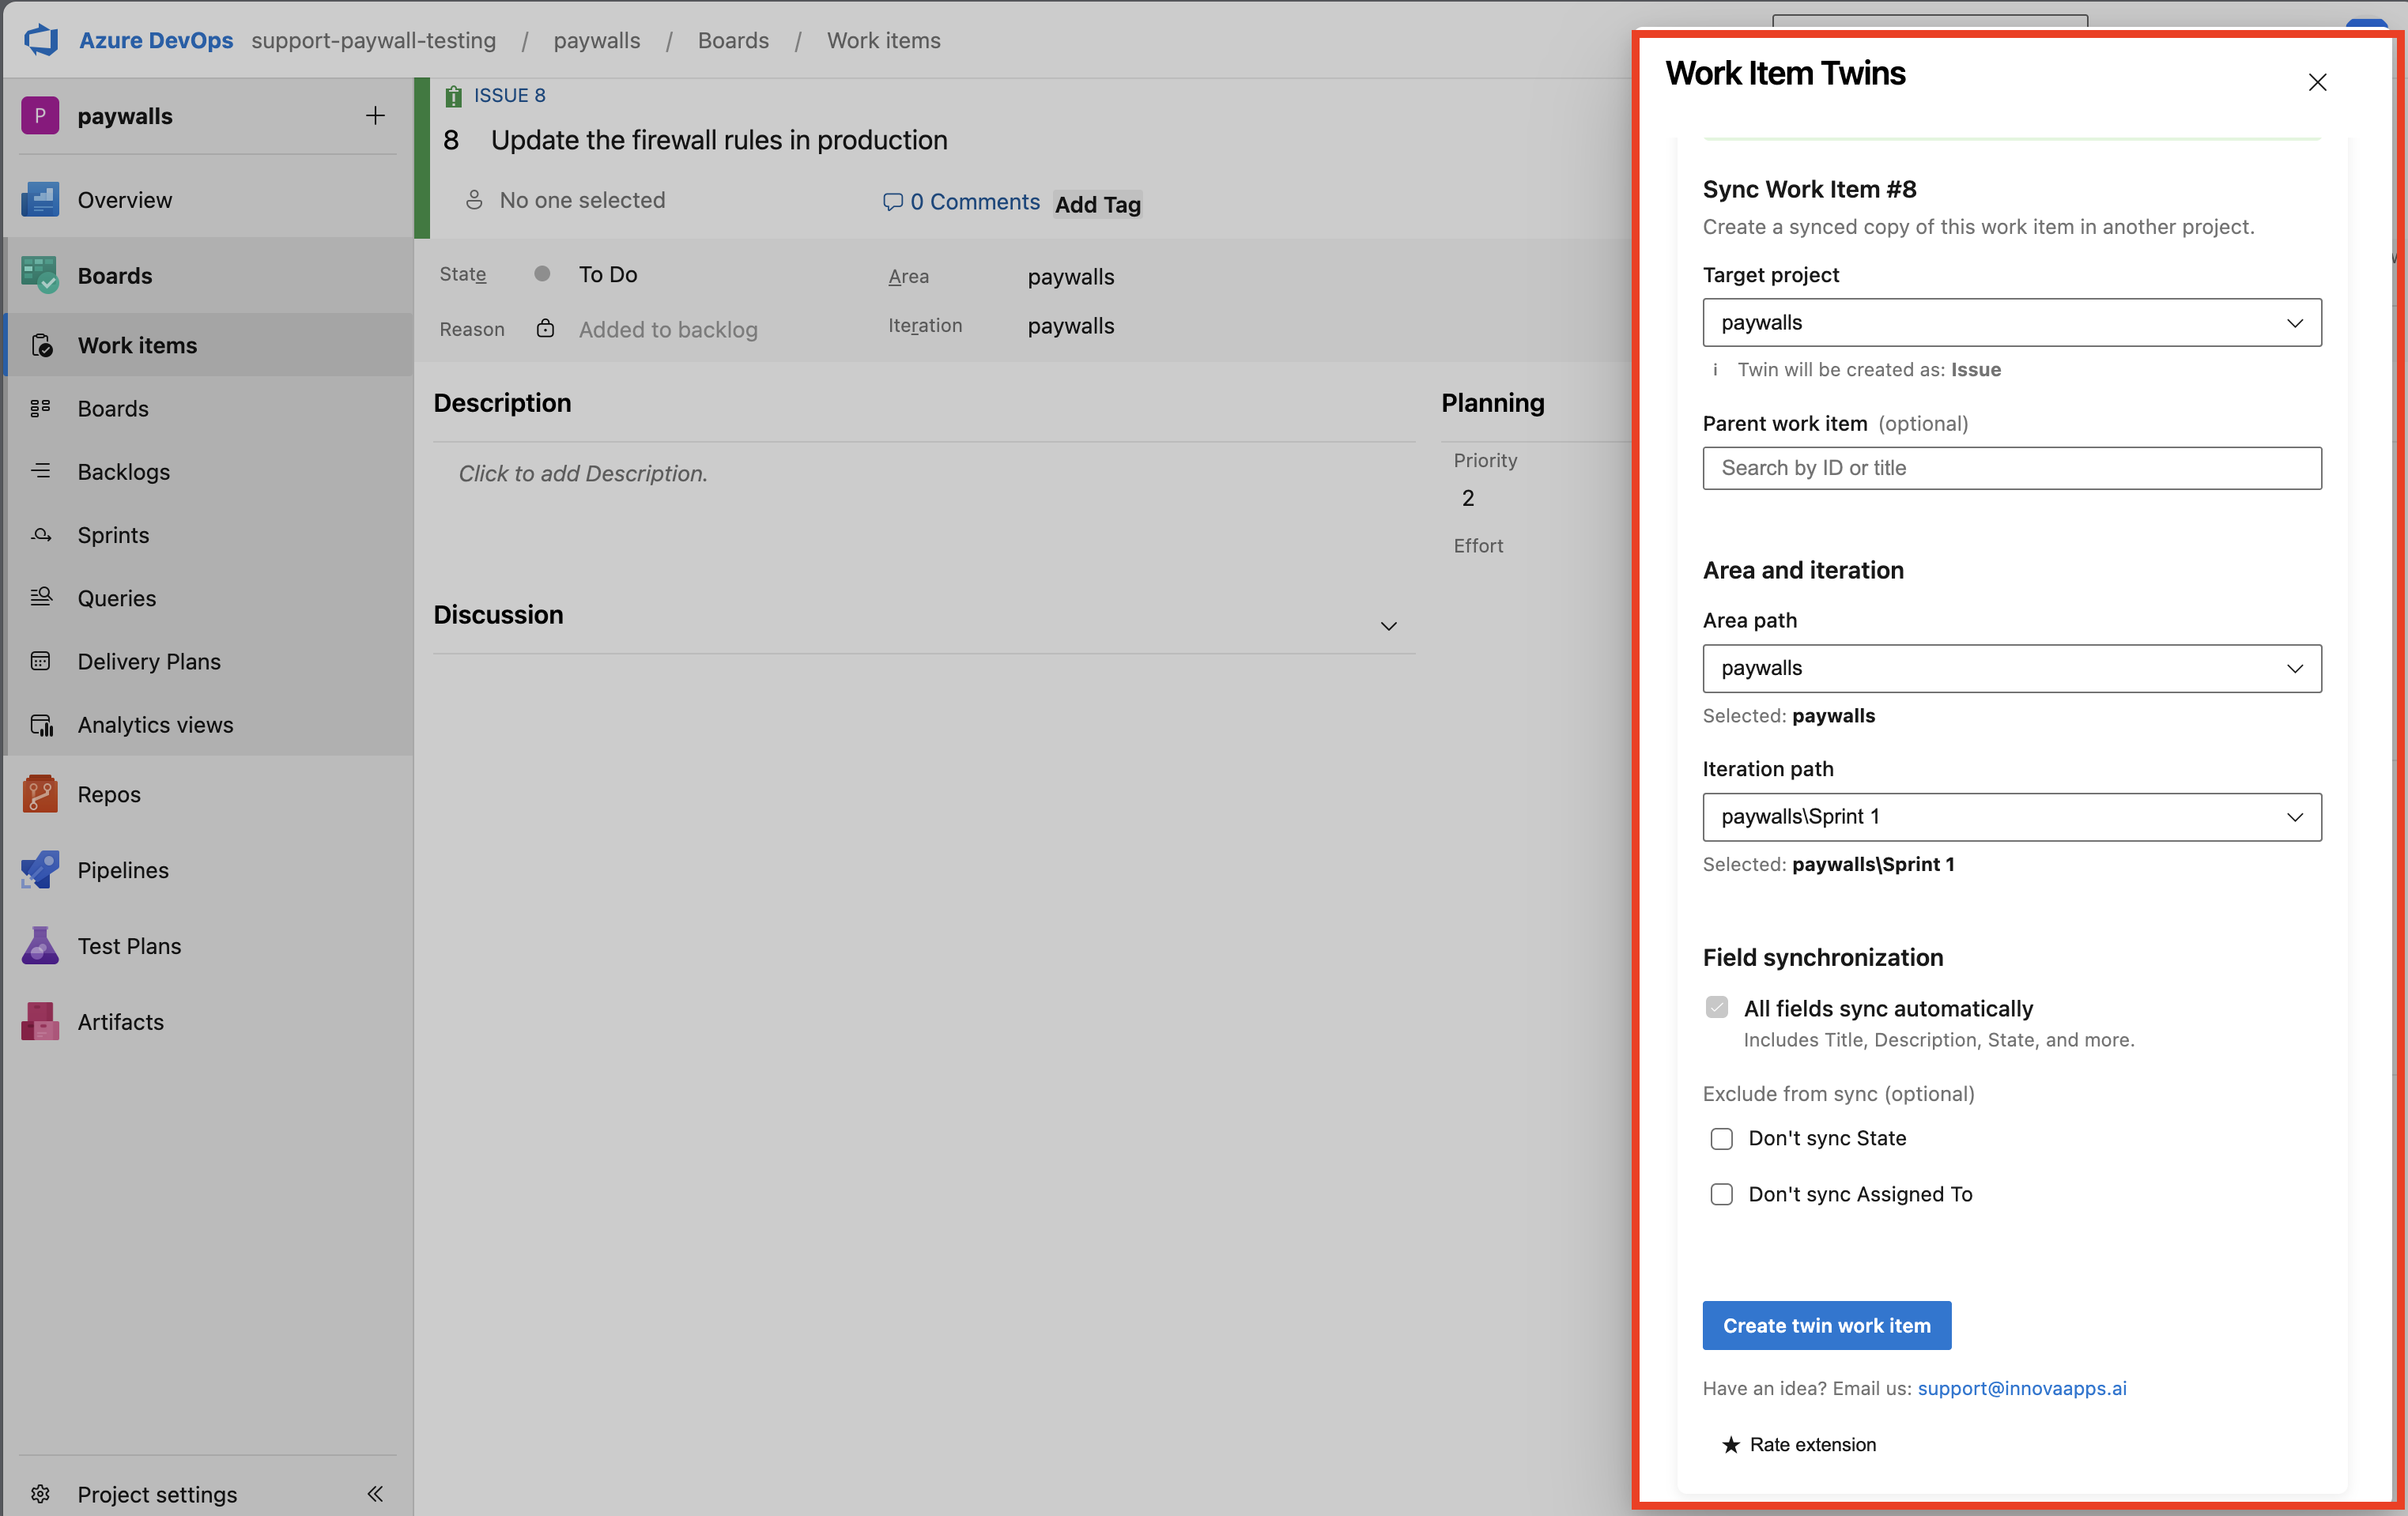Open the Target project dropdown
The width and height of the screenshot is (2408, 1516).
point(2011,322)
